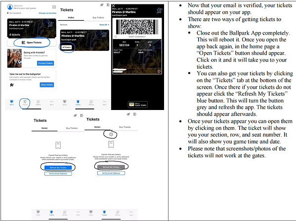Open the cheering fans photo thumbnail
The image size is (296, 221).
(14, 58)
